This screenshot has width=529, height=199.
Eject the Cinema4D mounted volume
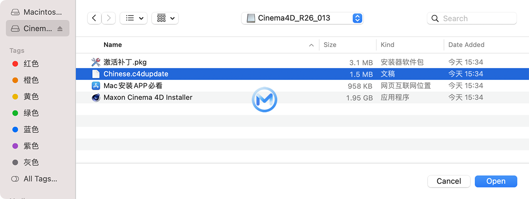coord(60,29)
